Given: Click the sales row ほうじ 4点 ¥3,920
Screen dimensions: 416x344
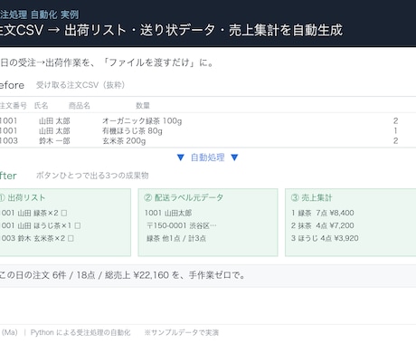Looking at the screenshot, I should click(x=325, y=238).
